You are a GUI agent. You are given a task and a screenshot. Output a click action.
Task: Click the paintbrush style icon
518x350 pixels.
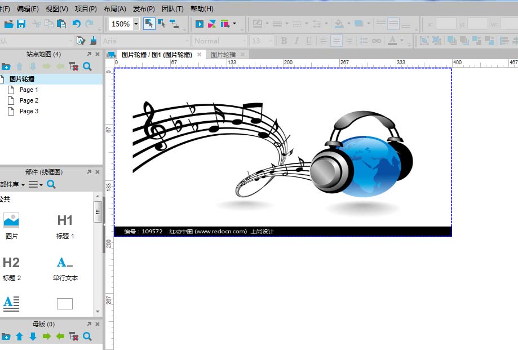93,41
